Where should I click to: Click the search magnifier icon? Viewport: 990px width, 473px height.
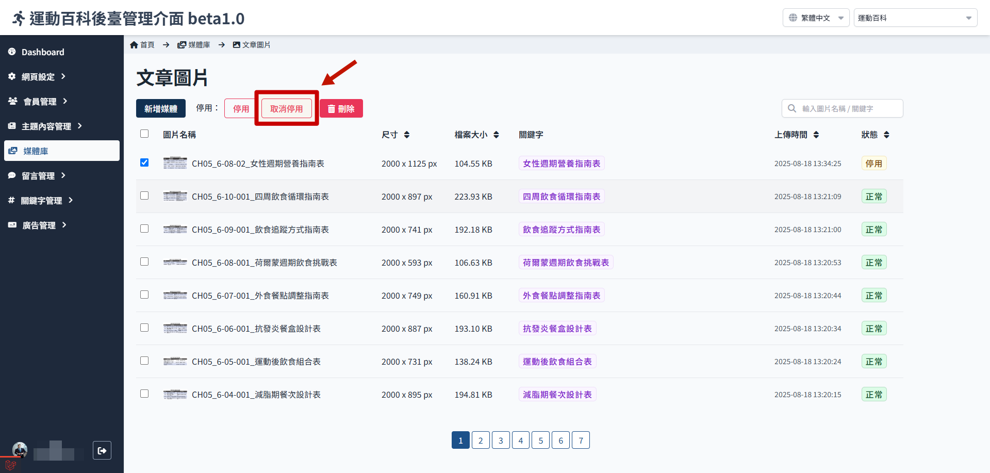pyautogui.click(x=792, y=108)
